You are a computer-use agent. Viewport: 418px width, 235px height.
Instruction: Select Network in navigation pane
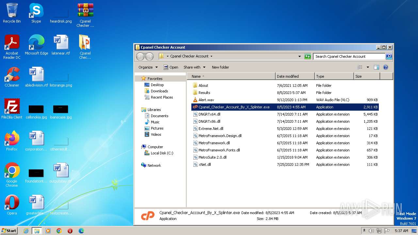click(x=151, y=165)
